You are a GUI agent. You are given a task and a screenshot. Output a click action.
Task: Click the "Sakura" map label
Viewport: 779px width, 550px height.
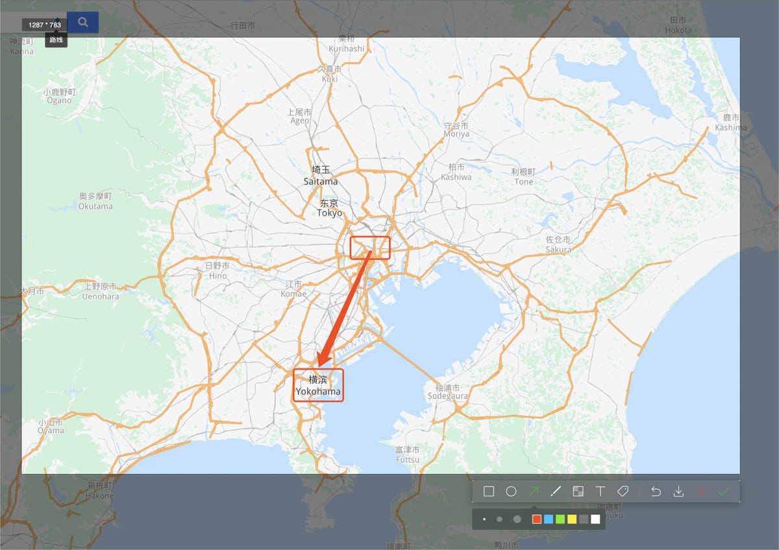[559, 249]
